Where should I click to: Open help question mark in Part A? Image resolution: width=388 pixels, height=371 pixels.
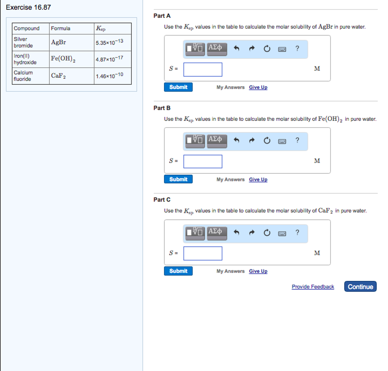click(x=297, y=48)
